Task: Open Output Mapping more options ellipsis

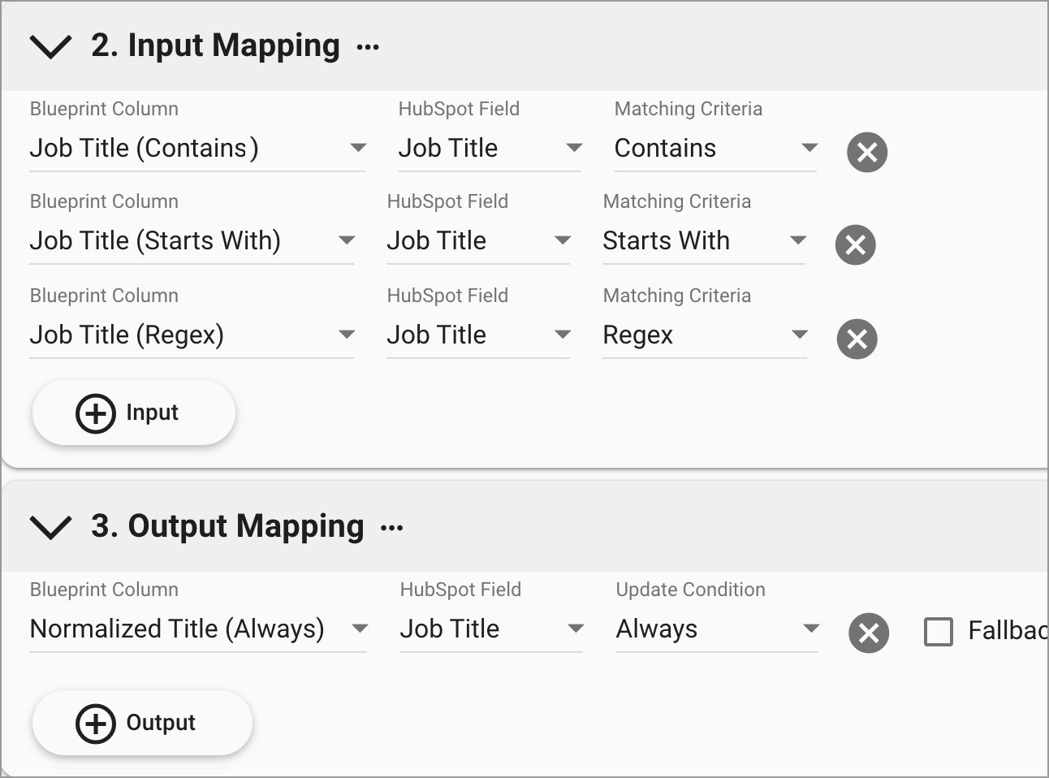Action: tap(392, 528)
